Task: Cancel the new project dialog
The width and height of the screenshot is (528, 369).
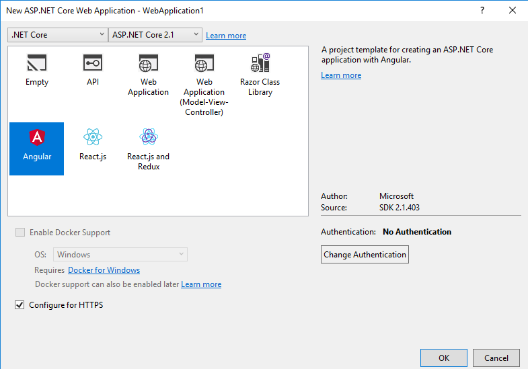Action: click(x=496, y=358)
